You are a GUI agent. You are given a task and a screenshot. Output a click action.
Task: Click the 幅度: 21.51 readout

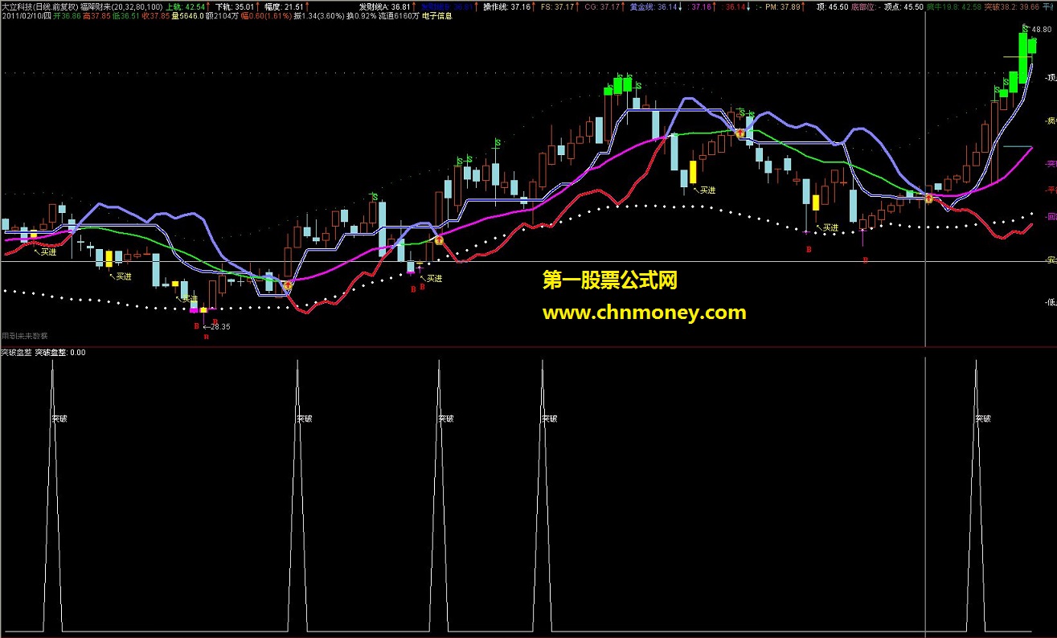[x=284, y=6]
